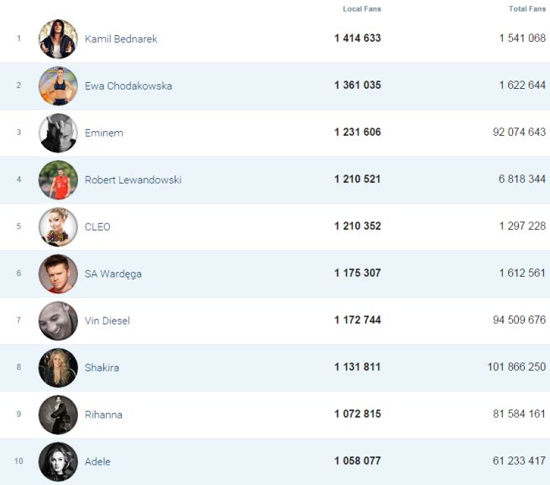Click the SA Wardęga name link
Image resolution: width=550 pixels, height=485 pixels.
[x=113, y=274]
